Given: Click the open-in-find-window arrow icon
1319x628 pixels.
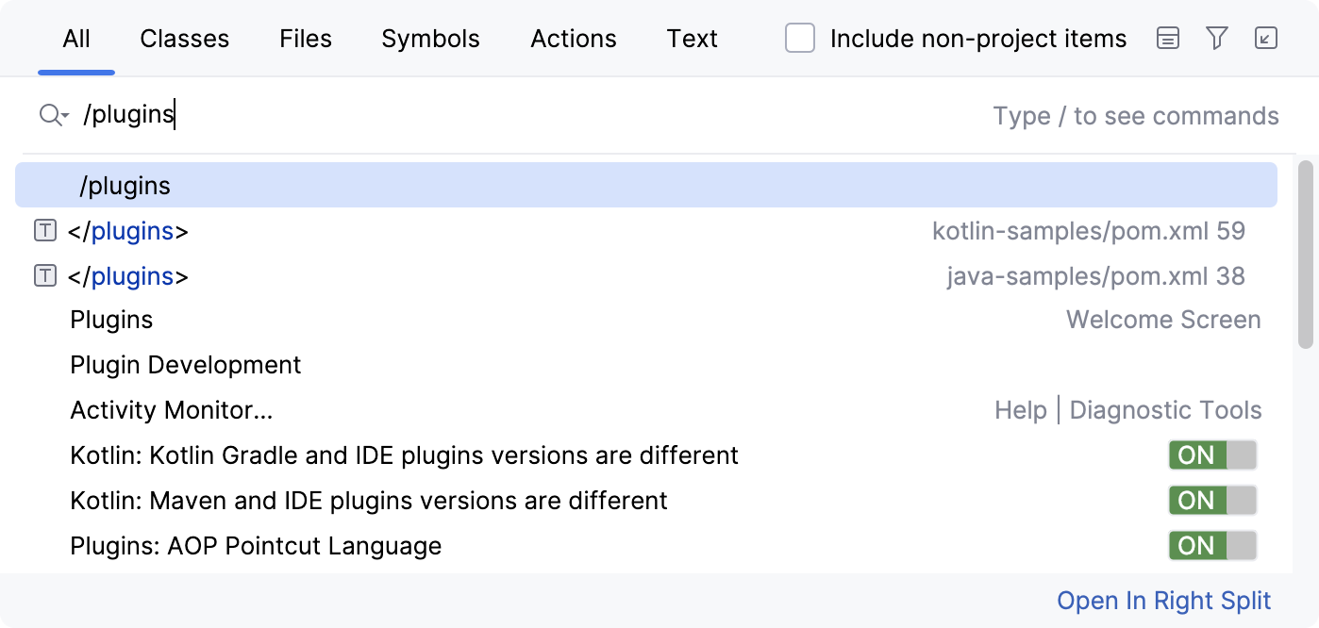Looking at the screenshot, I should pos(1264,39).
